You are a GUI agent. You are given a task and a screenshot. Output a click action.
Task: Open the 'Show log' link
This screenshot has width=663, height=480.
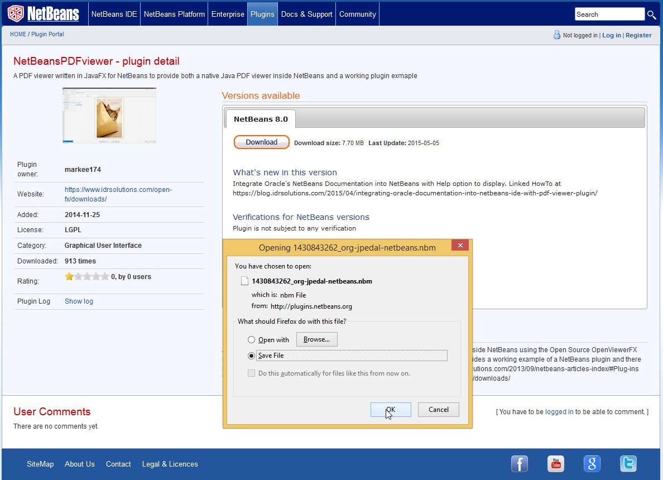click(79, 301)
